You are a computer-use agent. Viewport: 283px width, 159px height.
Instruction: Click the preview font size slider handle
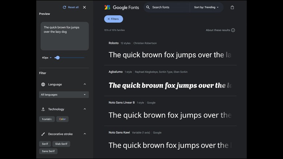click(x=58, y=58)
